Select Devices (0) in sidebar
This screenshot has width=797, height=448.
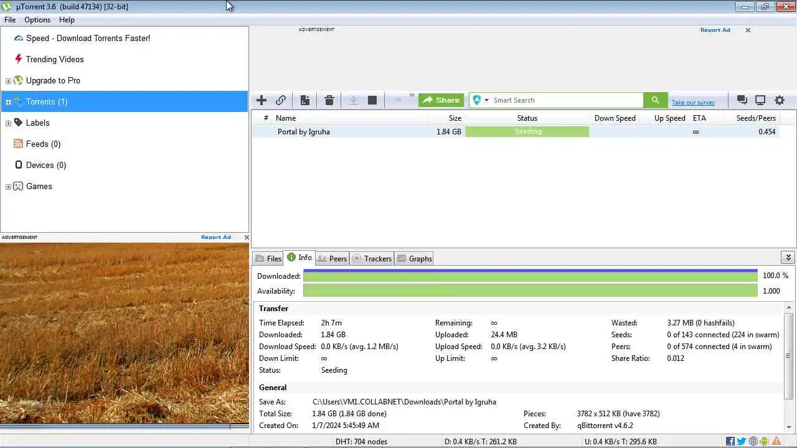[x=46, y=165]
